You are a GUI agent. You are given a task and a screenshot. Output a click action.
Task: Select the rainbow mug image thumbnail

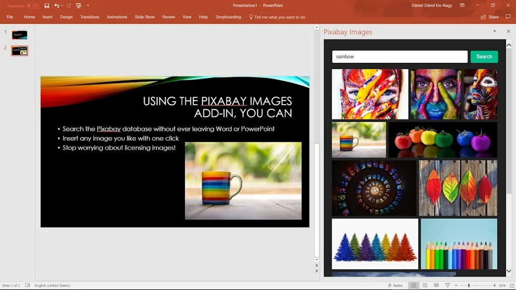(358, 139)
